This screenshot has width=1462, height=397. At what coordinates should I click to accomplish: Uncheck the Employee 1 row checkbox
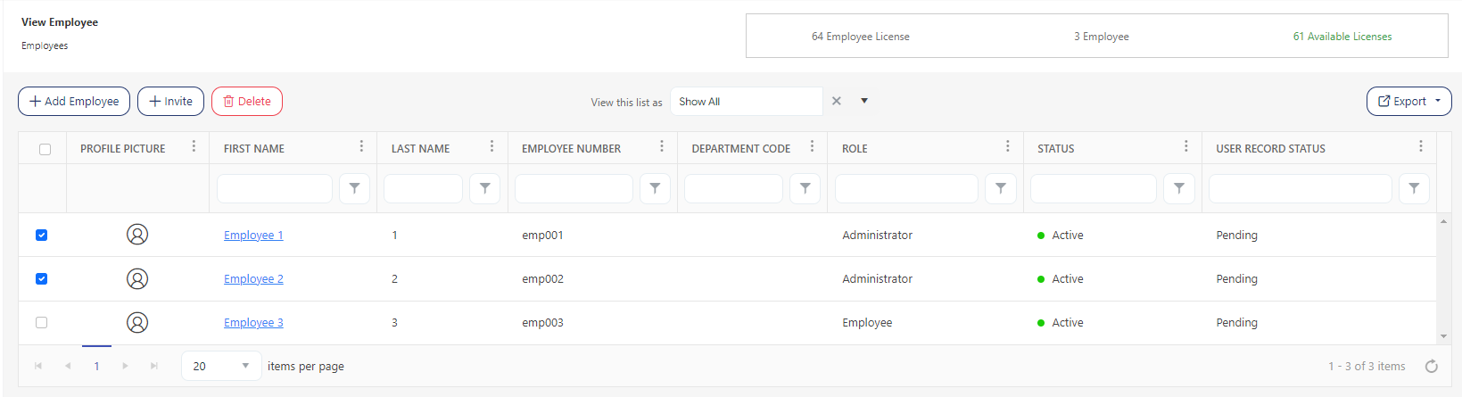42,236
